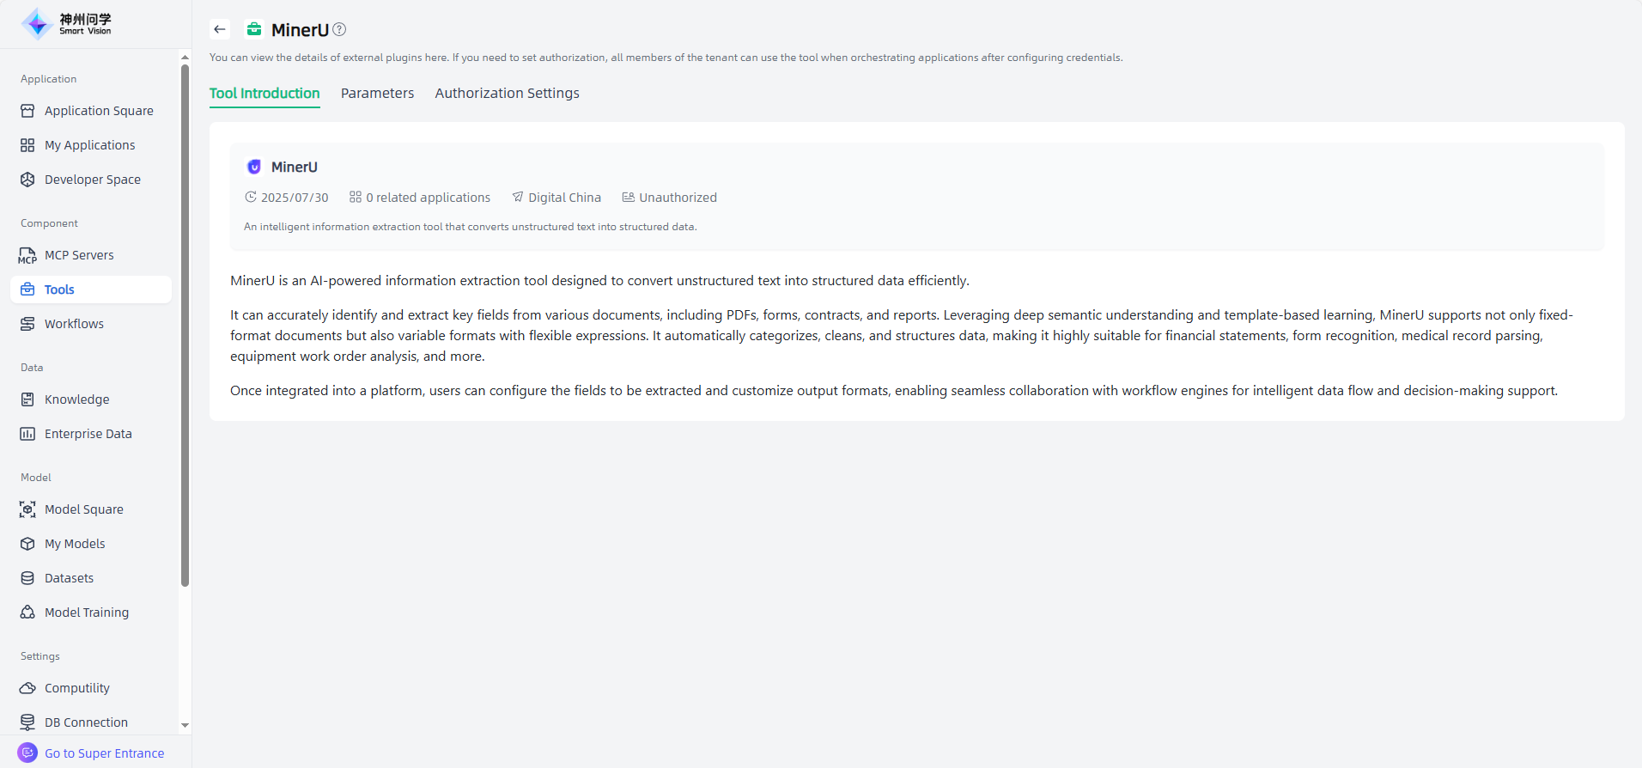Select the Tool Introduction tab
Image resolution: width=1642 pixels, height=768 pixels.
click(265, 93)
